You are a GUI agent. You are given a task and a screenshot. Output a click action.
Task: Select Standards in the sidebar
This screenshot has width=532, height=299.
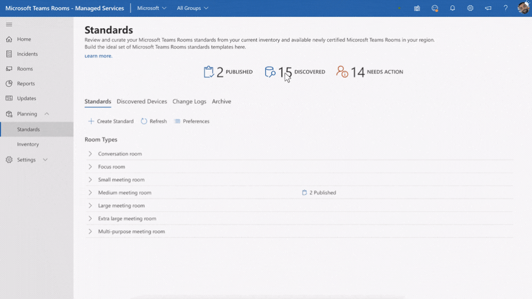click(37, 129)
